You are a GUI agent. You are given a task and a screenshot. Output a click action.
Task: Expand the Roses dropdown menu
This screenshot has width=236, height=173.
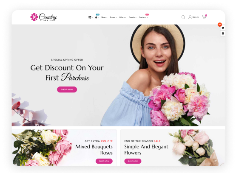[x=113, y=17]
